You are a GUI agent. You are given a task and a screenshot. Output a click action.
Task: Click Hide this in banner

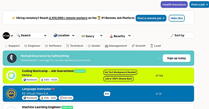pos(177,18)
